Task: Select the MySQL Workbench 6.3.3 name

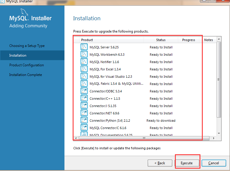Action: pyautogui.click(x=107, y=55)
